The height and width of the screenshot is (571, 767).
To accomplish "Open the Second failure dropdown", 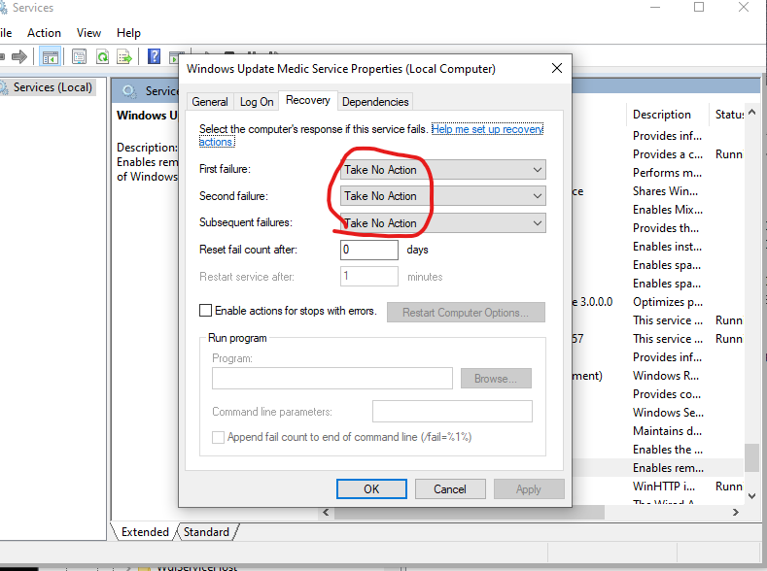I will pos(442,196).
